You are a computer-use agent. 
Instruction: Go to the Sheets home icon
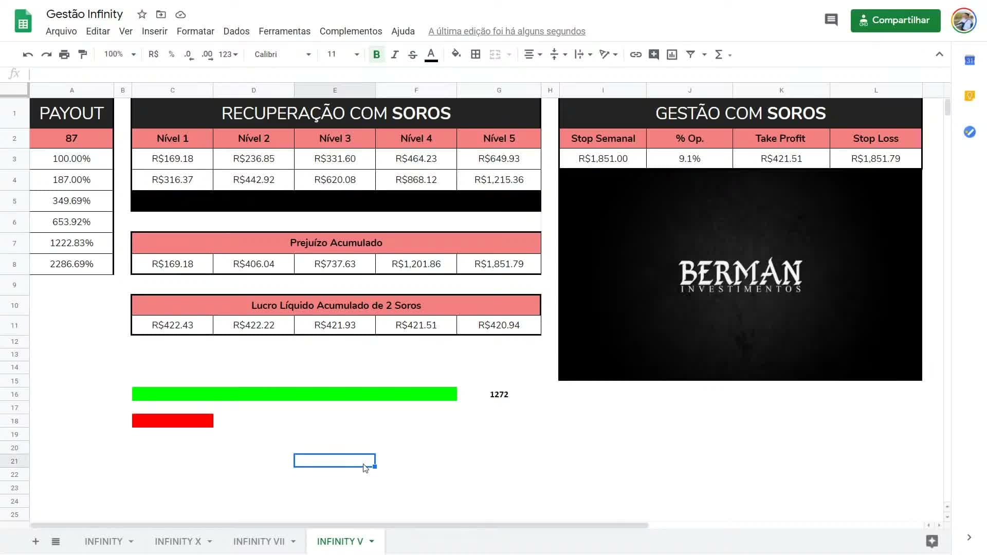point(23,21)
